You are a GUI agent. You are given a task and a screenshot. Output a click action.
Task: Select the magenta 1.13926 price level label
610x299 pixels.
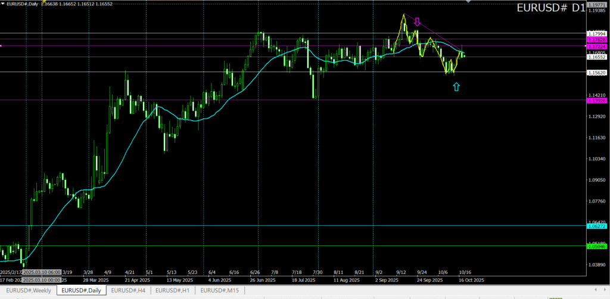point(596,101)
